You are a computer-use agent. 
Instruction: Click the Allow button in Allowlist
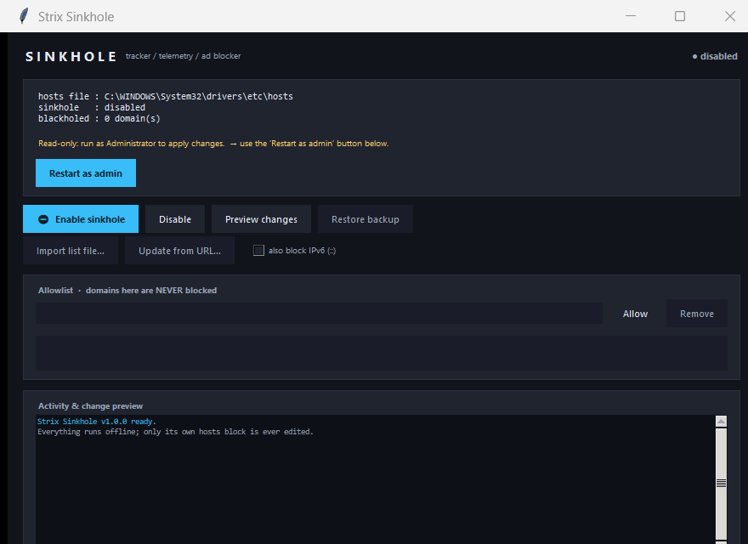coord(635,314)
